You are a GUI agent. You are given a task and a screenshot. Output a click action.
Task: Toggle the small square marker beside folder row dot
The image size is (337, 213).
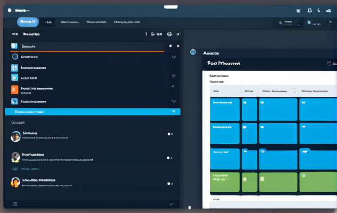(178, 46)
